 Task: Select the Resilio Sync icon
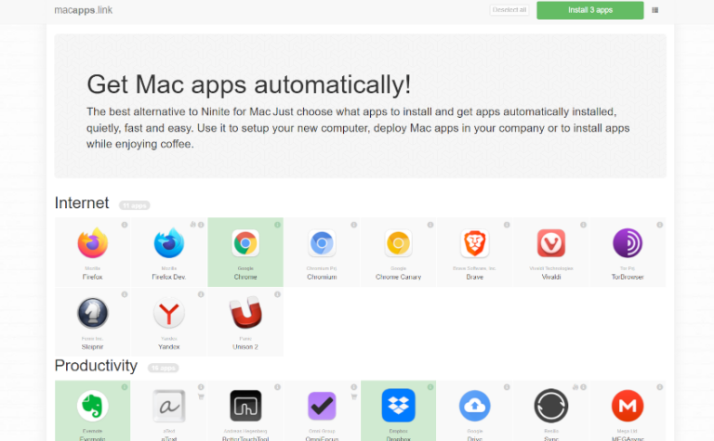pos(551,406)
